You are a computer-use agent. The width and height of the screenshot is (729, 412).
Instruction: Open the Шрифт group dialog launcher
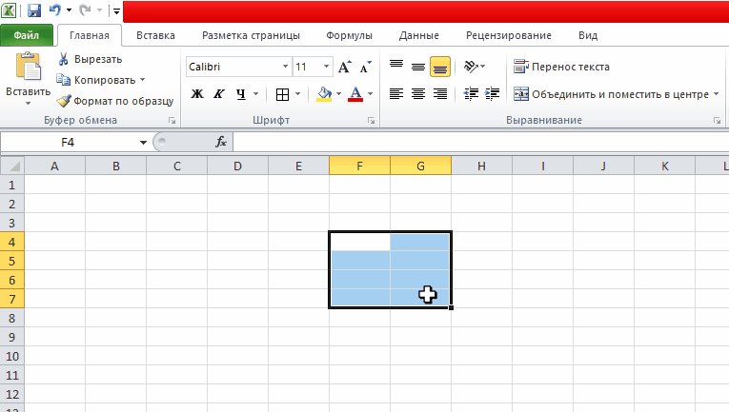[371, 121]
